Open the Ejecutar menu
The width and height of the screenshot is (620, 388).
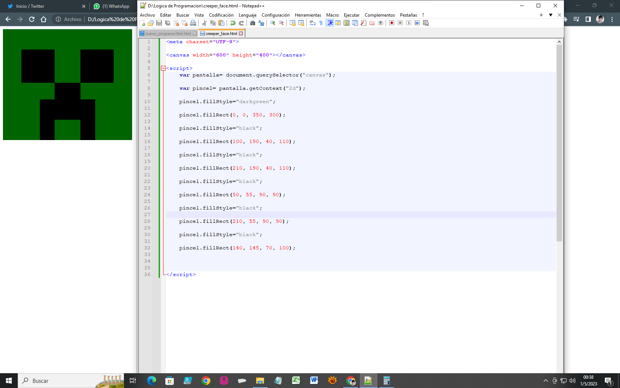point(352,15)
